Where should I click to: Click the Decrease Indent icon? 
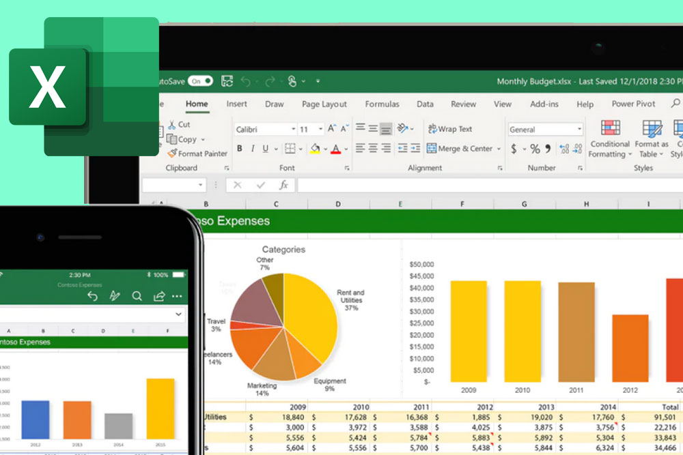point(402,148)
